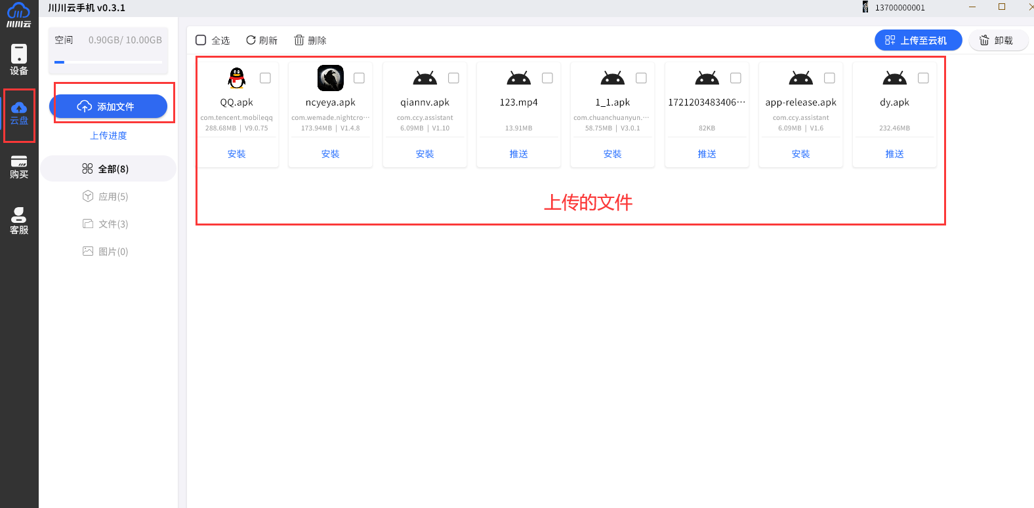Image resolution: width=1034 pixels, height=508 pixels.
Task: Check the 1721203483406 file checkbox
Action: pyautogui.click(x=735, y=78)
